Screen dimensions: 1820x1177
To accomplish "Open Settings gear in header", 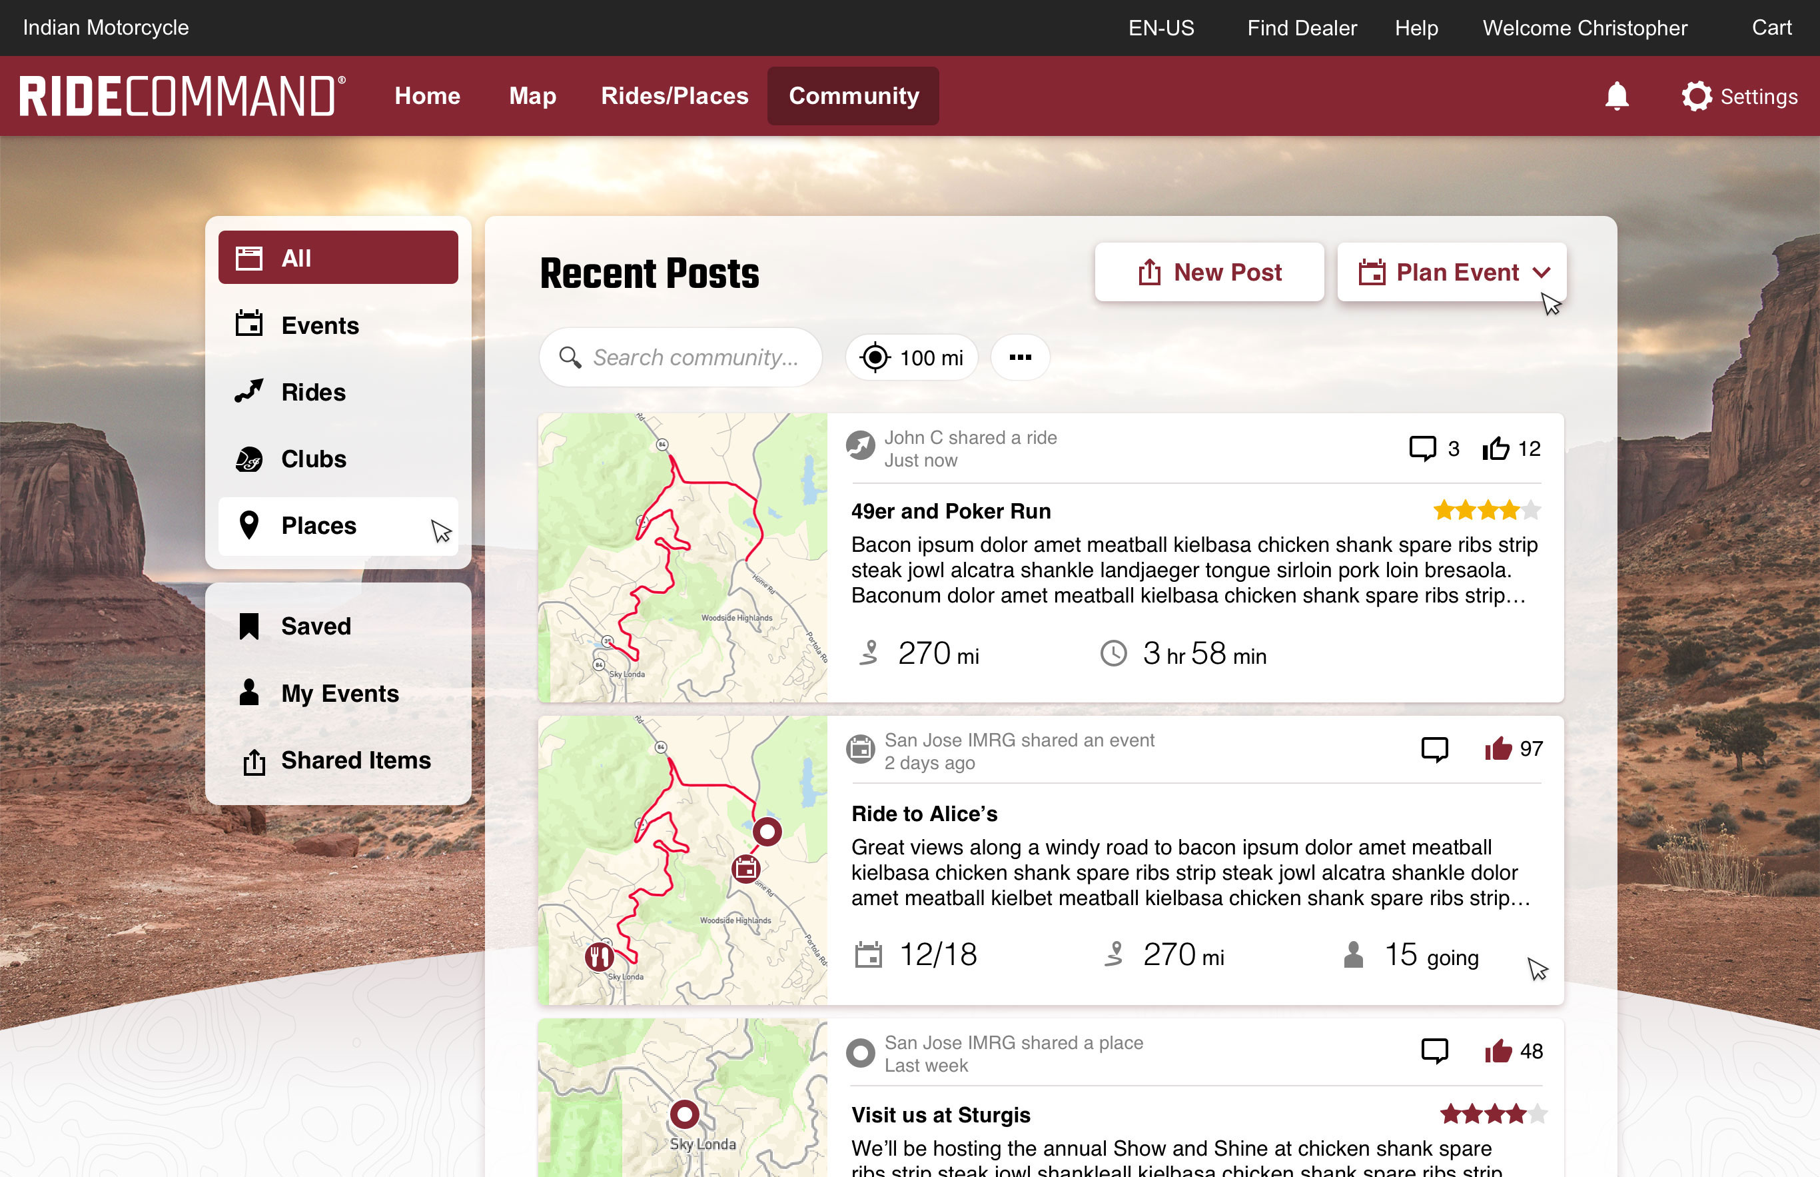I will tap(1696, 96).
